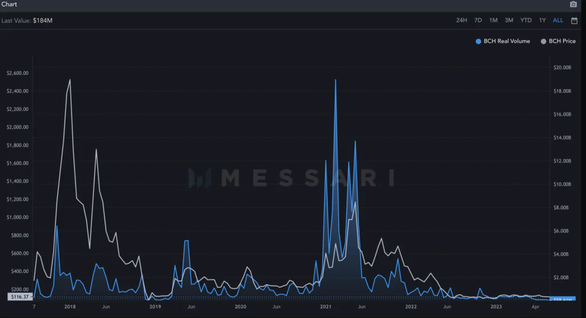Image resolution: width=586 pixels, height=318 pixels.
Task: Click the Messari watermark logo
Action: 291,178
